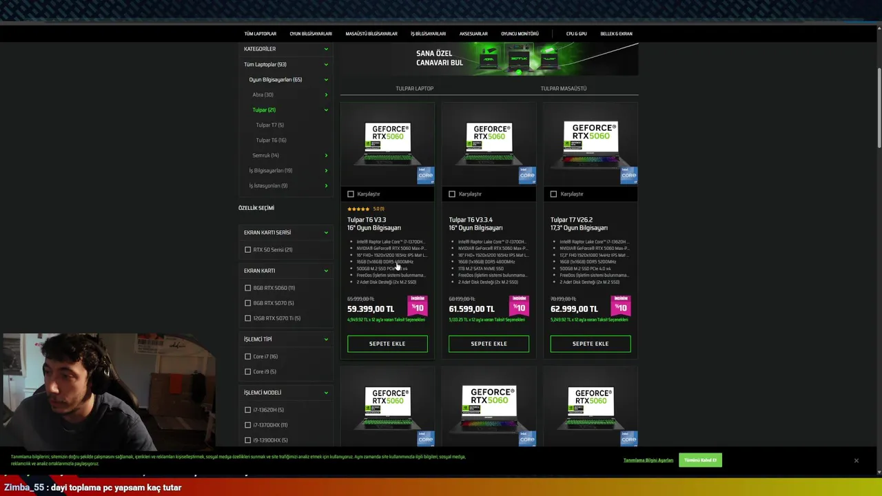Switch to TULPAR MASAÜSTÜ tab
This screenshot has width=882, height=496.
[x=564, y=88]
